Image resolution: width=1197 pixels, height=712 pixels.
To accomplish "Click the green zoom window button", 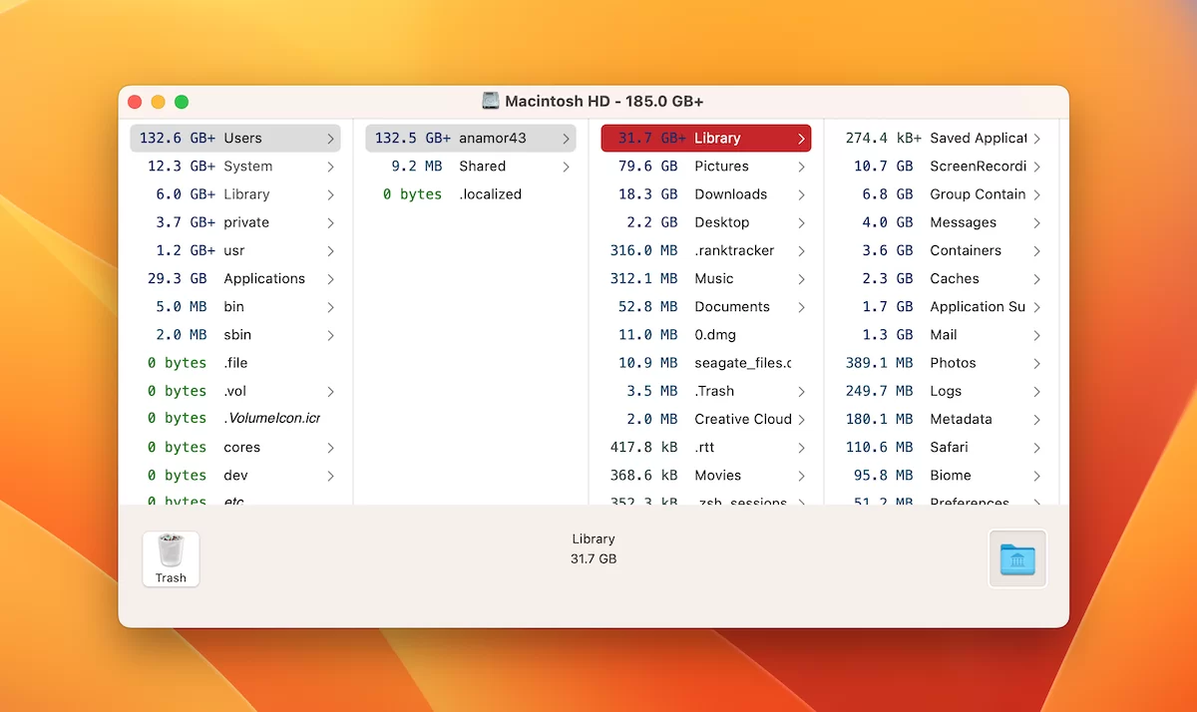I will click(x=182, y=102).
